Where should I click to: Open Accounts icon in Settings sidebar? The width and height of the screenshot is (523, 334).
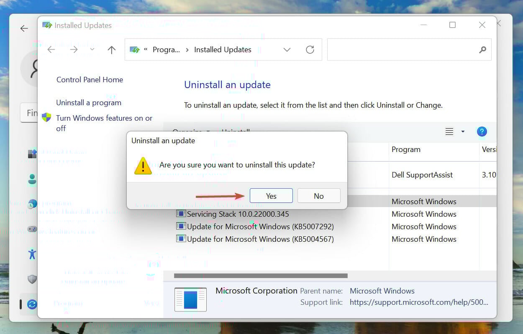(x=32, y=179)
